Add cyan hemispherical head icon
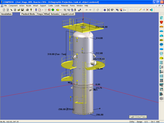The height and width of the screenshot is (123, 164). pyautogui.click(x=161, y=36)
